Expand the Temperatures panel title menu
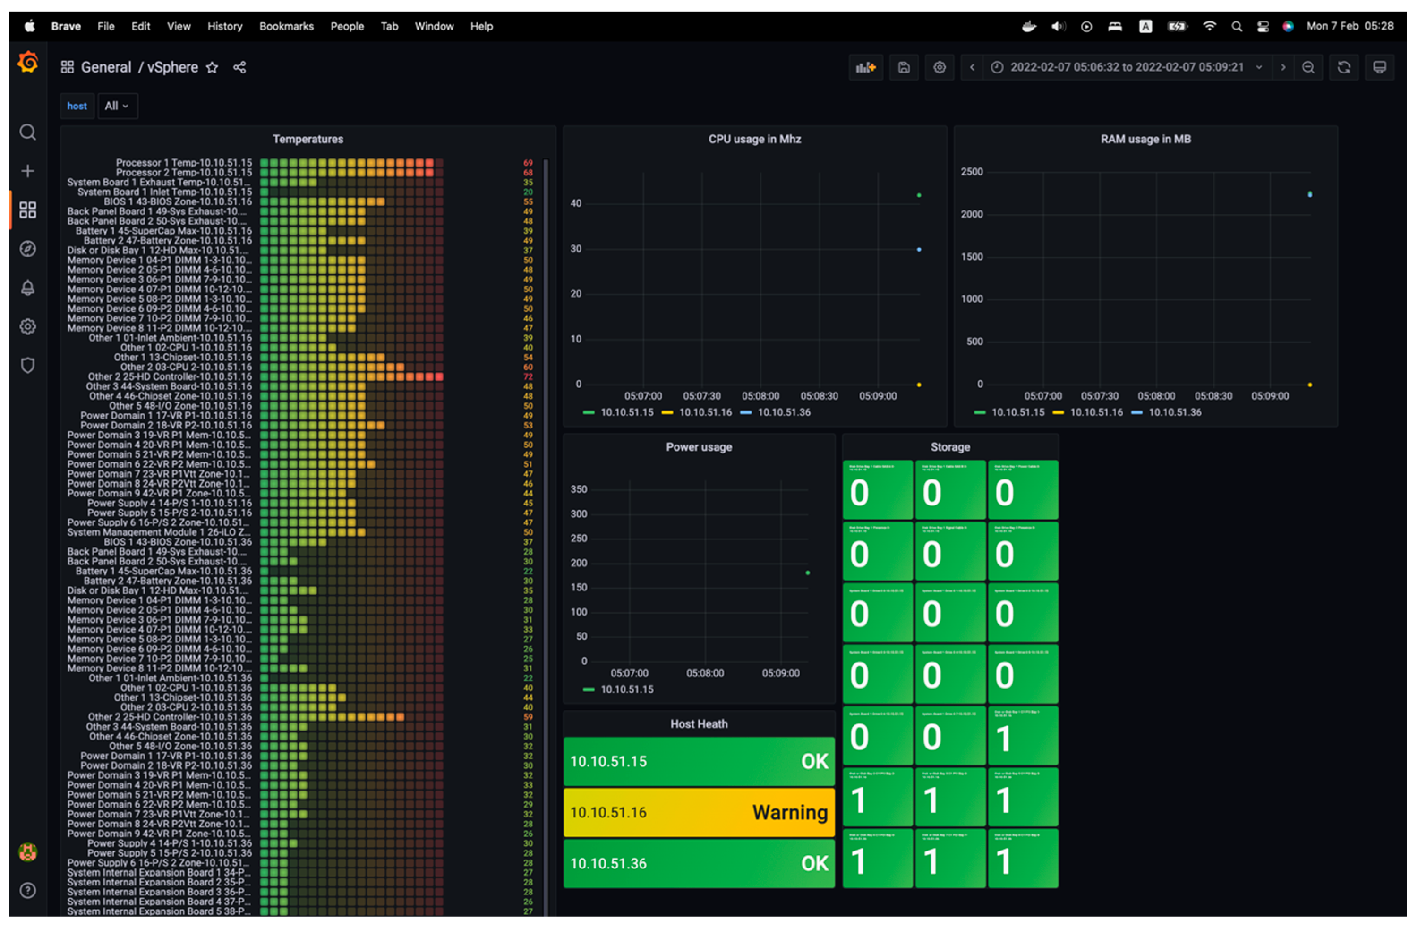 [308, 139]
